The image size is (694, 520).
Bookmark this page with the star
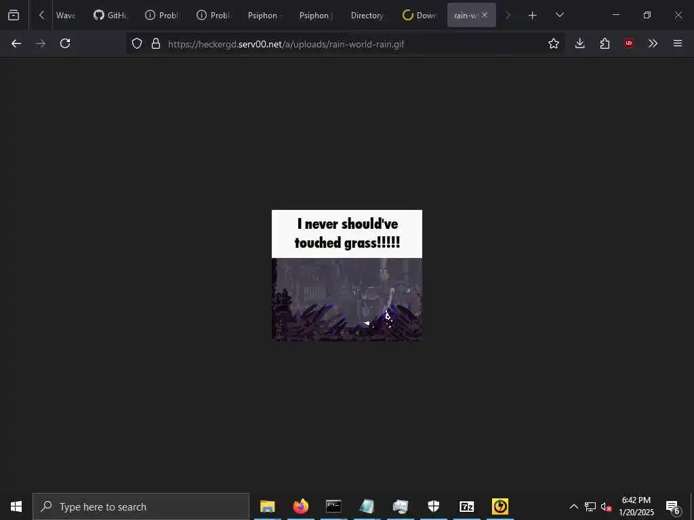pos(553,43)
